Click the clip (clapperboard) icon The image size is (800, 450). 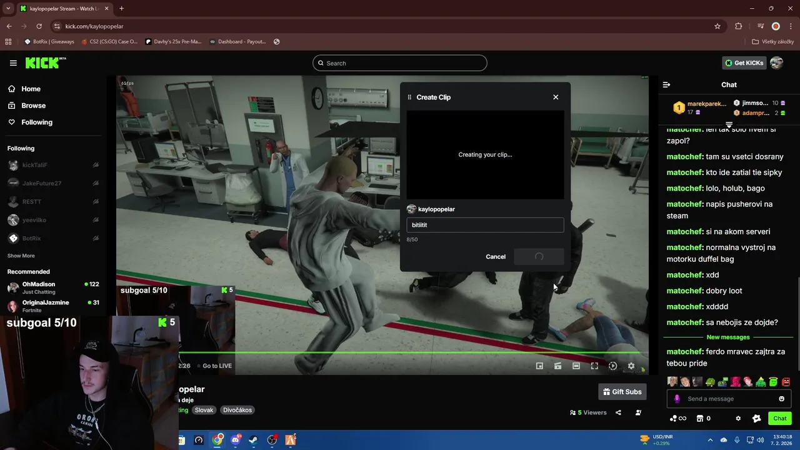click(557, 366)
